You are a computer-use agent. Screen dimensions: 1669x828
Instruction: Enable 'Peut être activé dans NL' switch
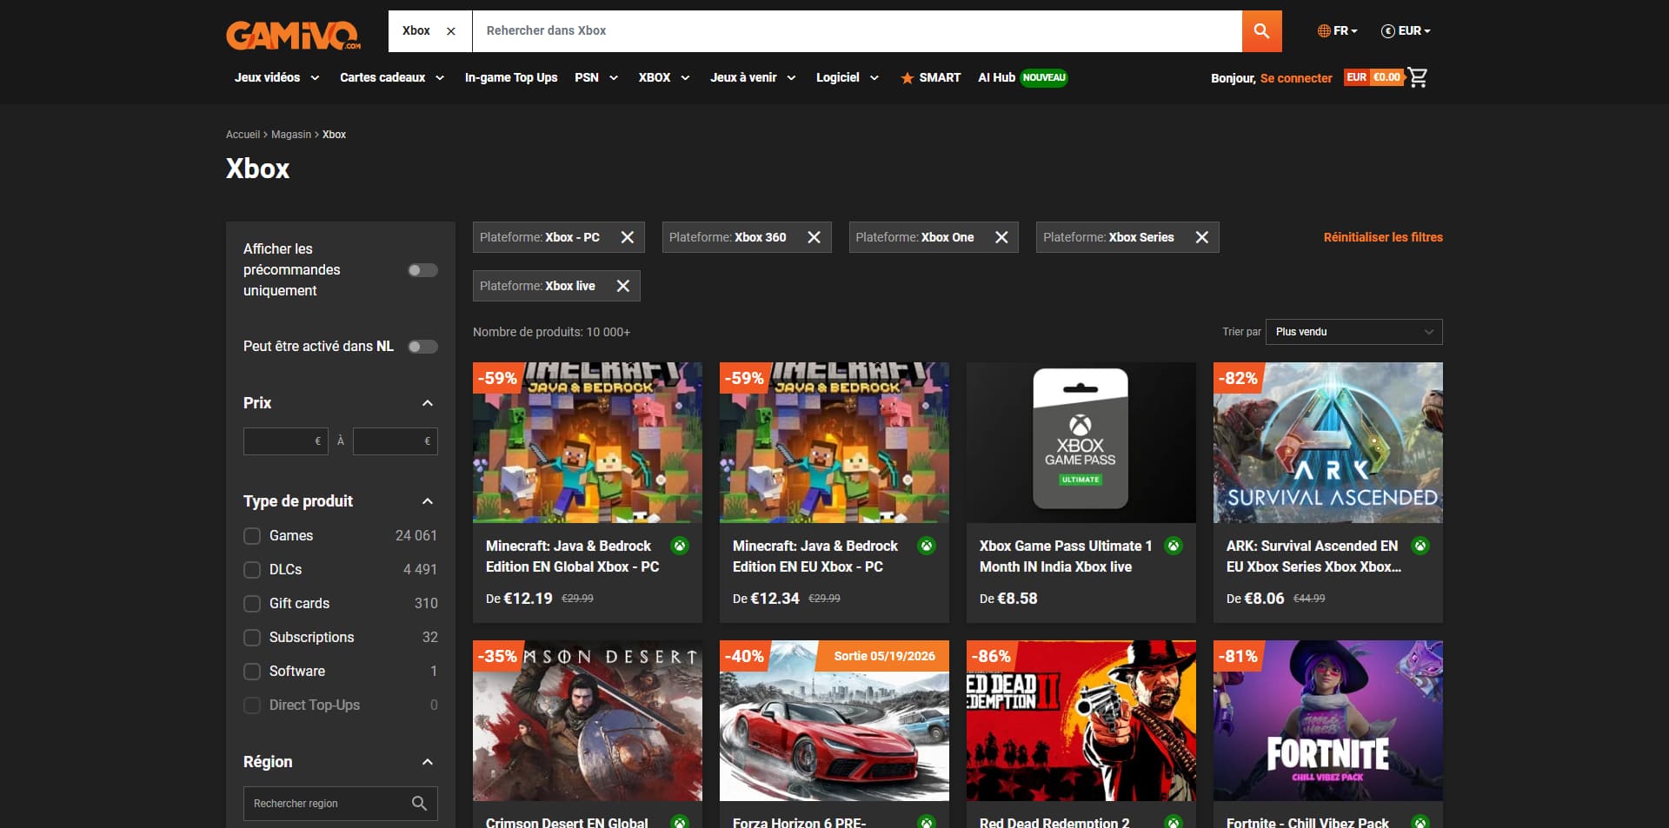(x=422, y=347)
